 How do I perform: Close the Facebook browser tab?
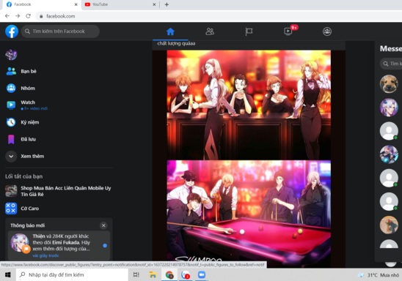76,4
